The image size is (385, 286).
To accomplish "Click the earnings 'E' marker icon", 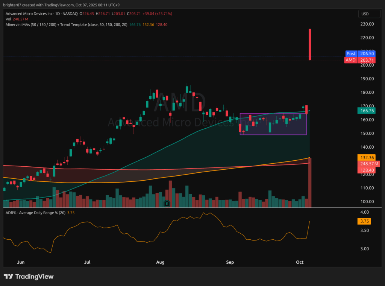I will [x=167, y=204].
